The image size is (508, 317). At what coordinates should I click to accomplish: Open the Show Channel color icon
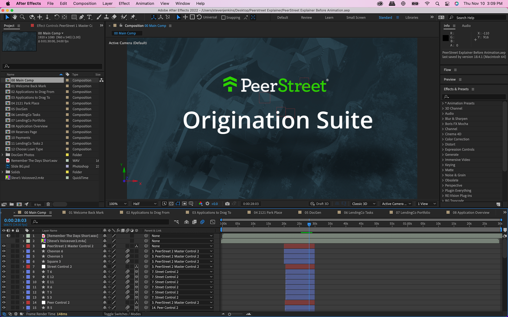tap(201, 204)
